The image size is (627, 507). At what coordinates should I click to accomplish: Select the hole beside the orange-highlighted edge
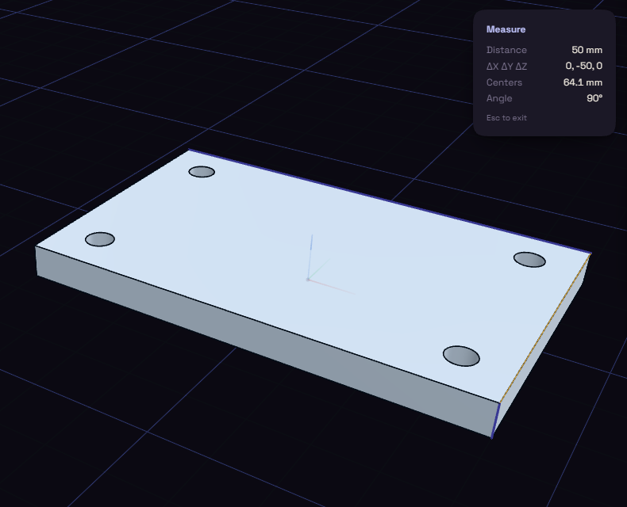click(x=529, y=260)
